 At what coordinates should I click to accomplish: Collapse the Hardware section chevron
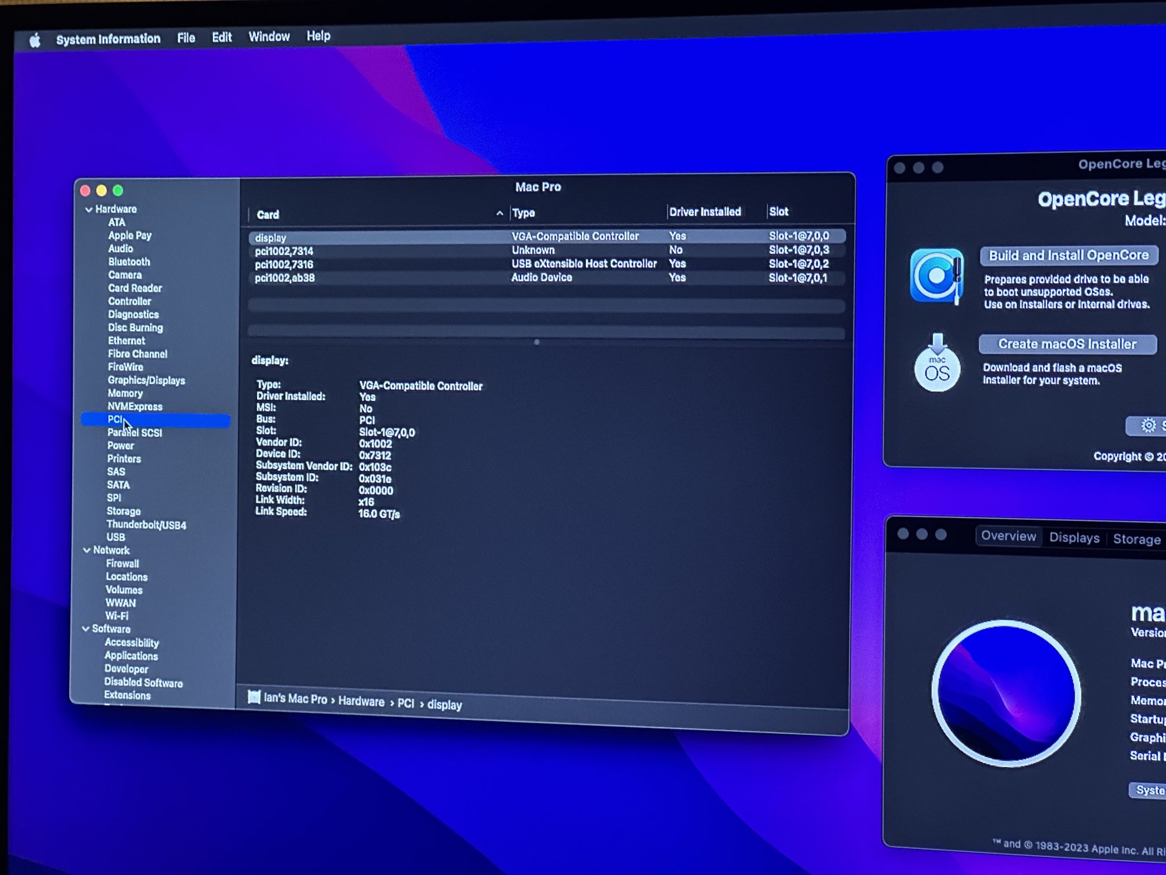coord(89,209)
